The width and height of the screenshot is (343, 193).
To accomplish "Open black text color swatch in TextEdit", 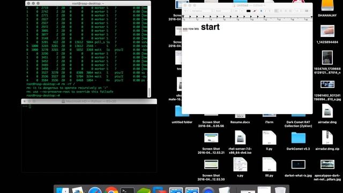I will pos(248,11).
